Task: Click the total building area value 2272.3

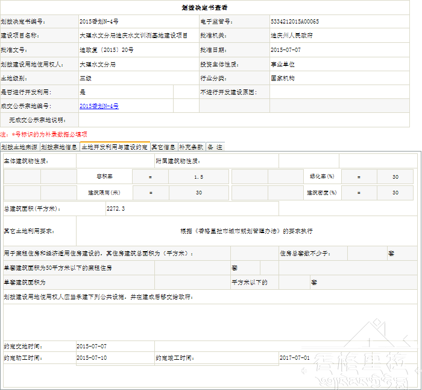Action: (116, 209)
